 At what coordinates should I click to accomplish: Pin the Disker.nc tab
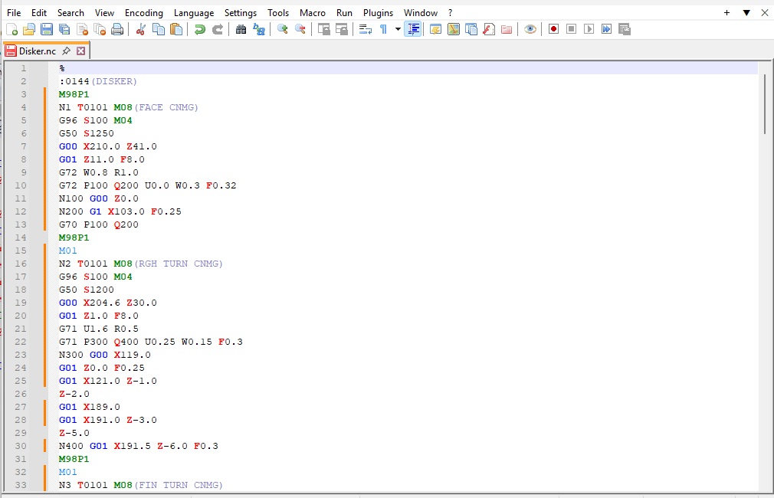pos(67,51)
